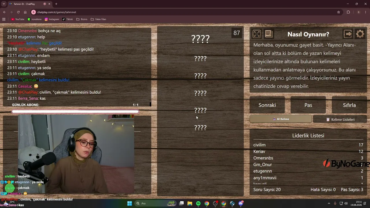Click the GÜNLÜK ABONE progress bar

[x=75, y=112]
